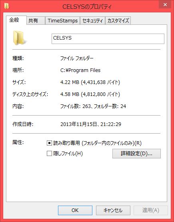Close the CELSYS properties dialog

coord(165,5)
